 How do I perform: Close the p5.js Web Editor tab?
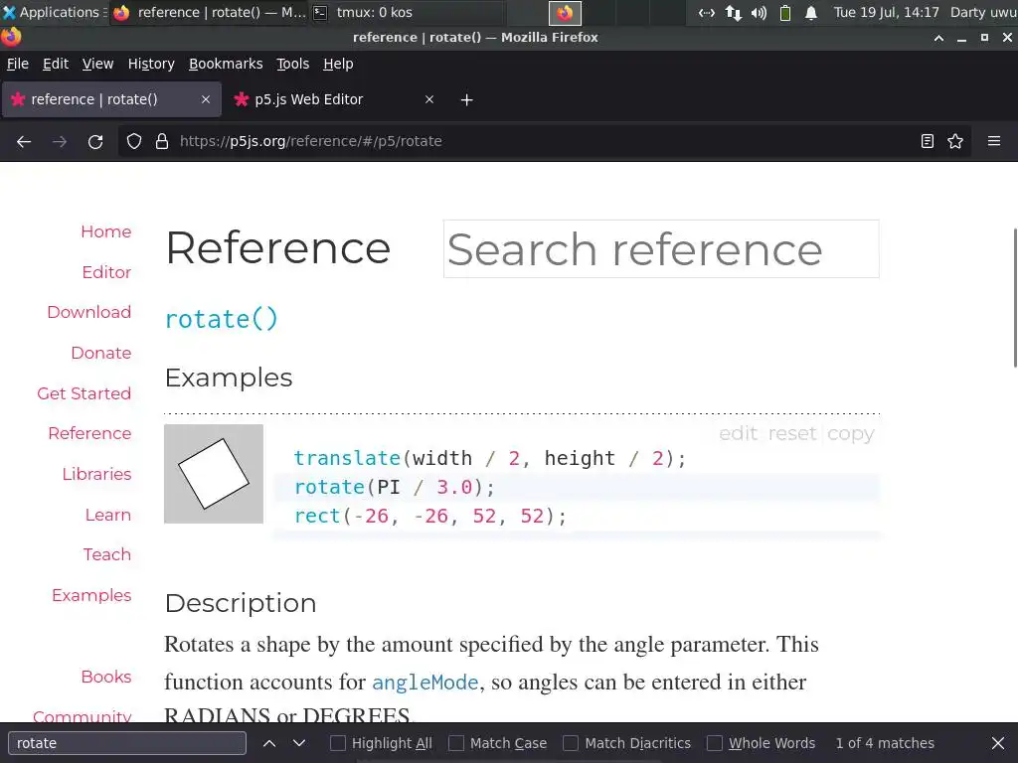pyautogui.click(x=429, y=99)
